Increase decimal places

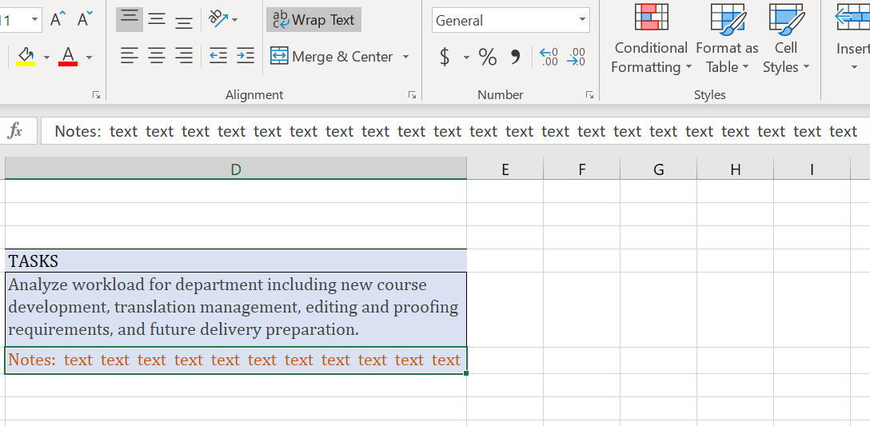tap(549, 57)
